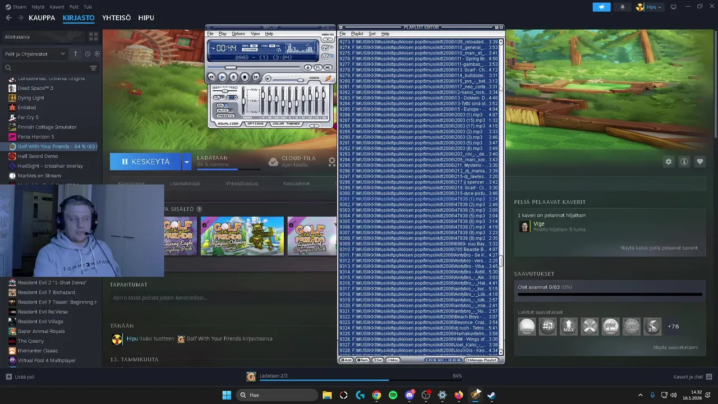
Task: Click Add button in playlist editor
Action: click(347, 360)
